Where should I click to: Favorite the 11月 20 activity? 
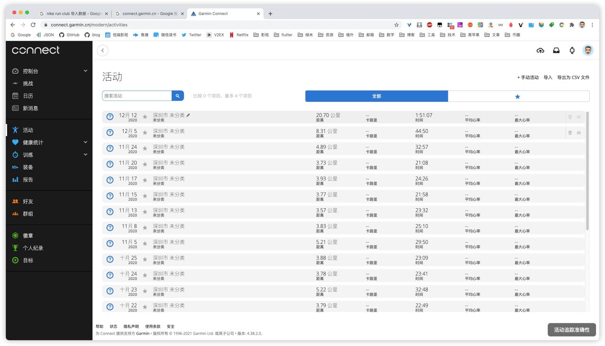[145, 164]
